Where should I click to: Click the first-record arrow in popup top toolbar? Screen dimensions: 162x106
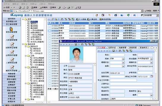point(61,44)
